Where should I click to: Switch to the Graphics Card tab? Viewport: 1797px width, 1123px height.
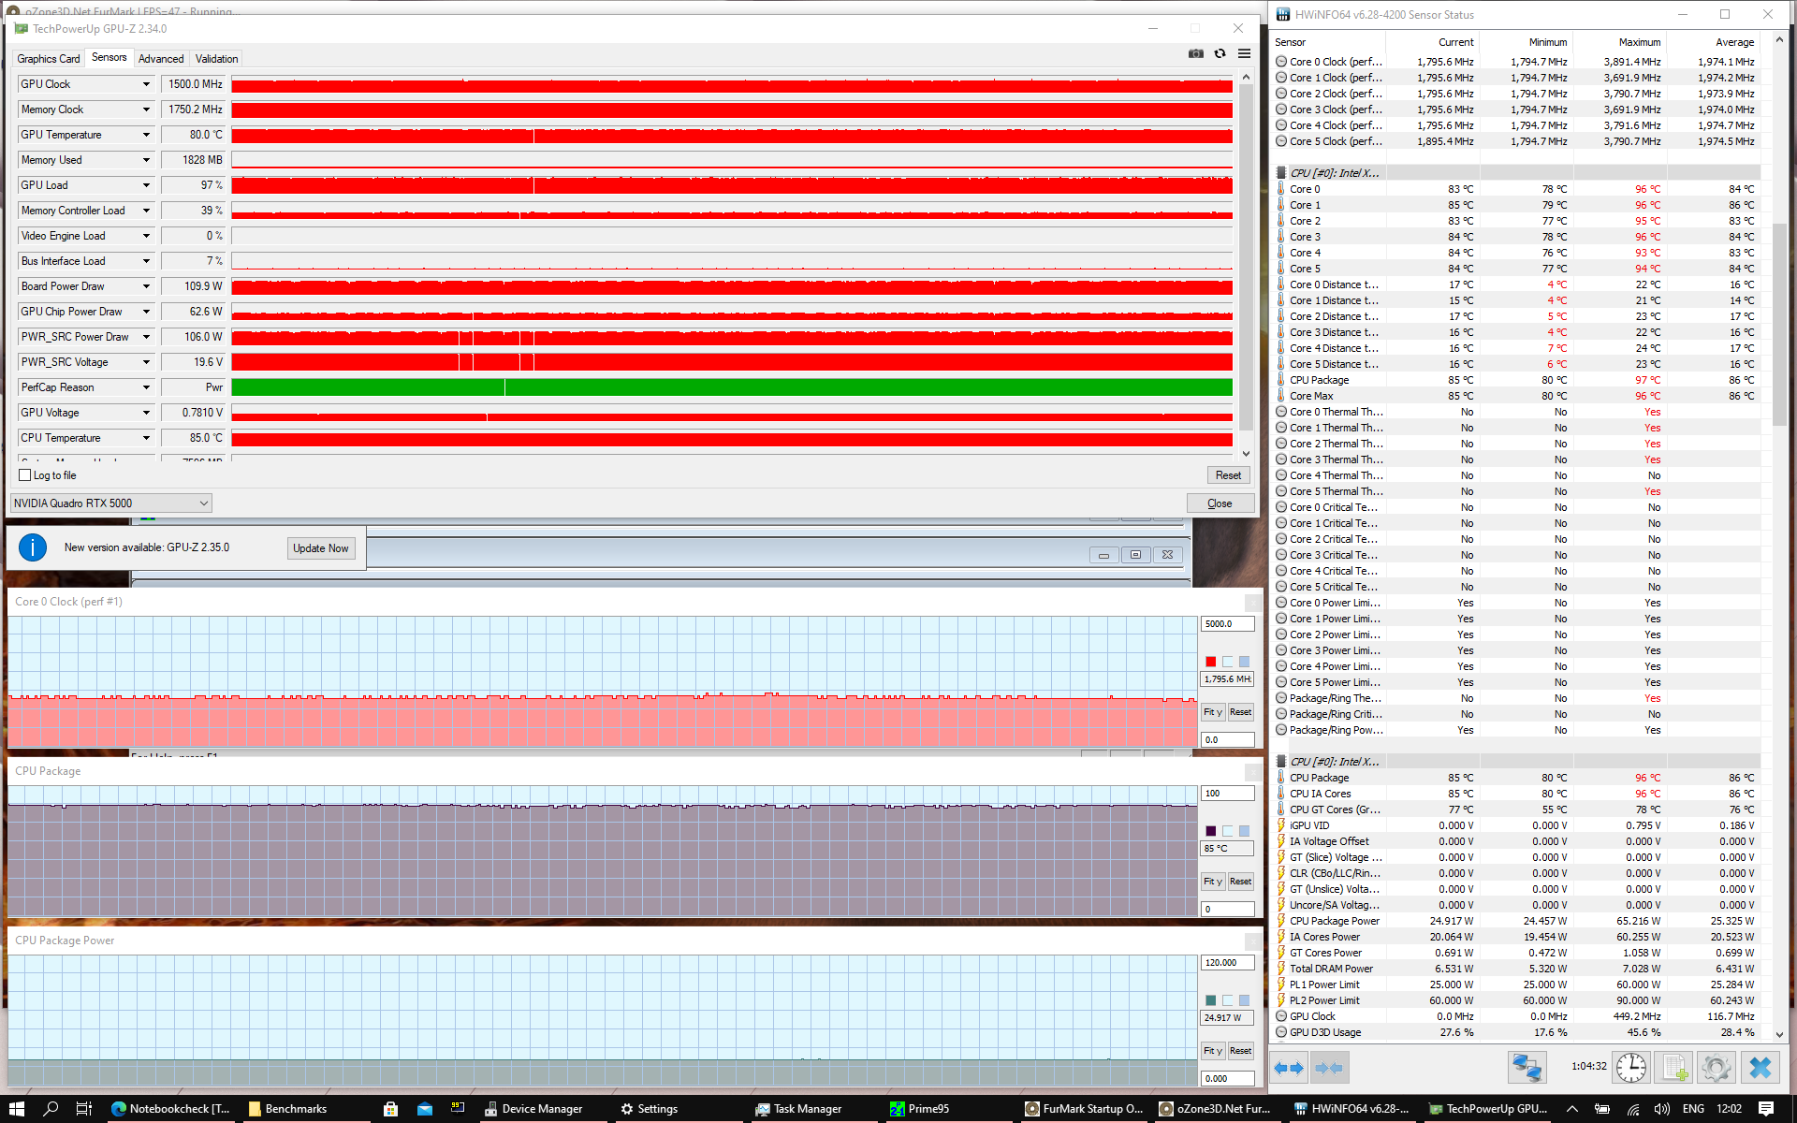pos(49,59)
